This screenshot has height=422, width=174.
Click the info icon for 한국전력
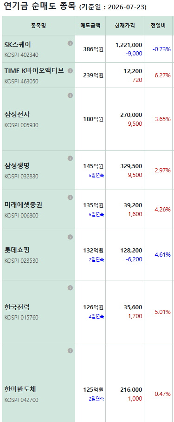70,288
